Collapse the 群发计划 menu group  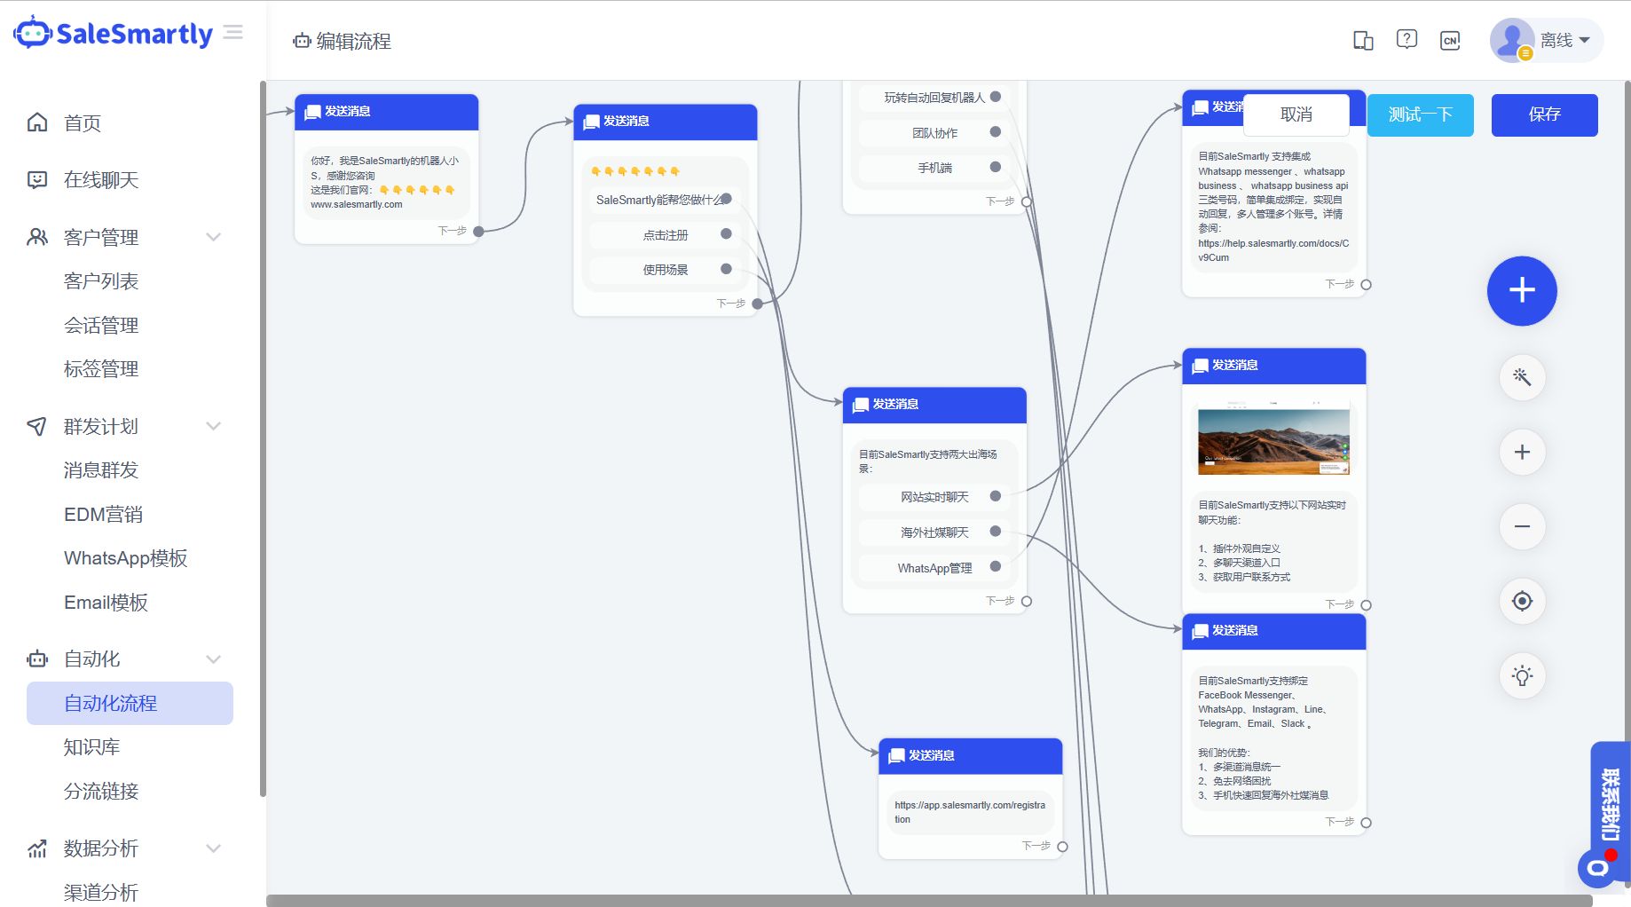214,426
